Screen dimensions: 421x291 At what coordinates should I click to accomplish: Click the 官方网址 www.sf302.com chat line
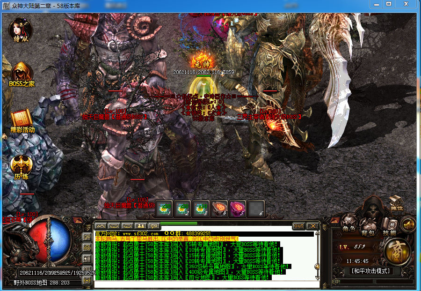point(153,233)
